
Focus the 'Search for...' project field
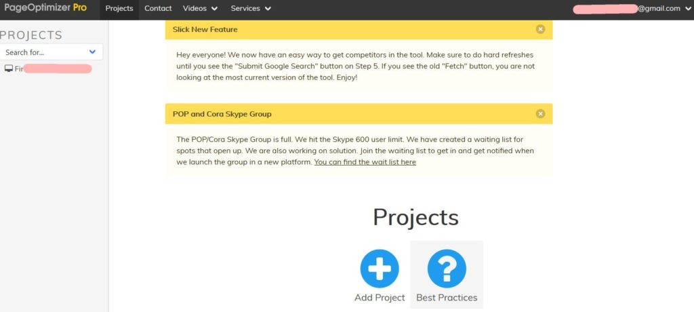(x=52, y=52)
